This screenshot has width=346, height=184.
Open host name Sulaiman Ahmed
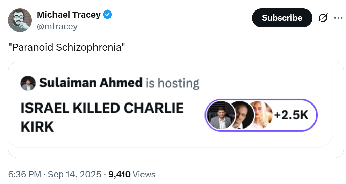click(91, 83)
